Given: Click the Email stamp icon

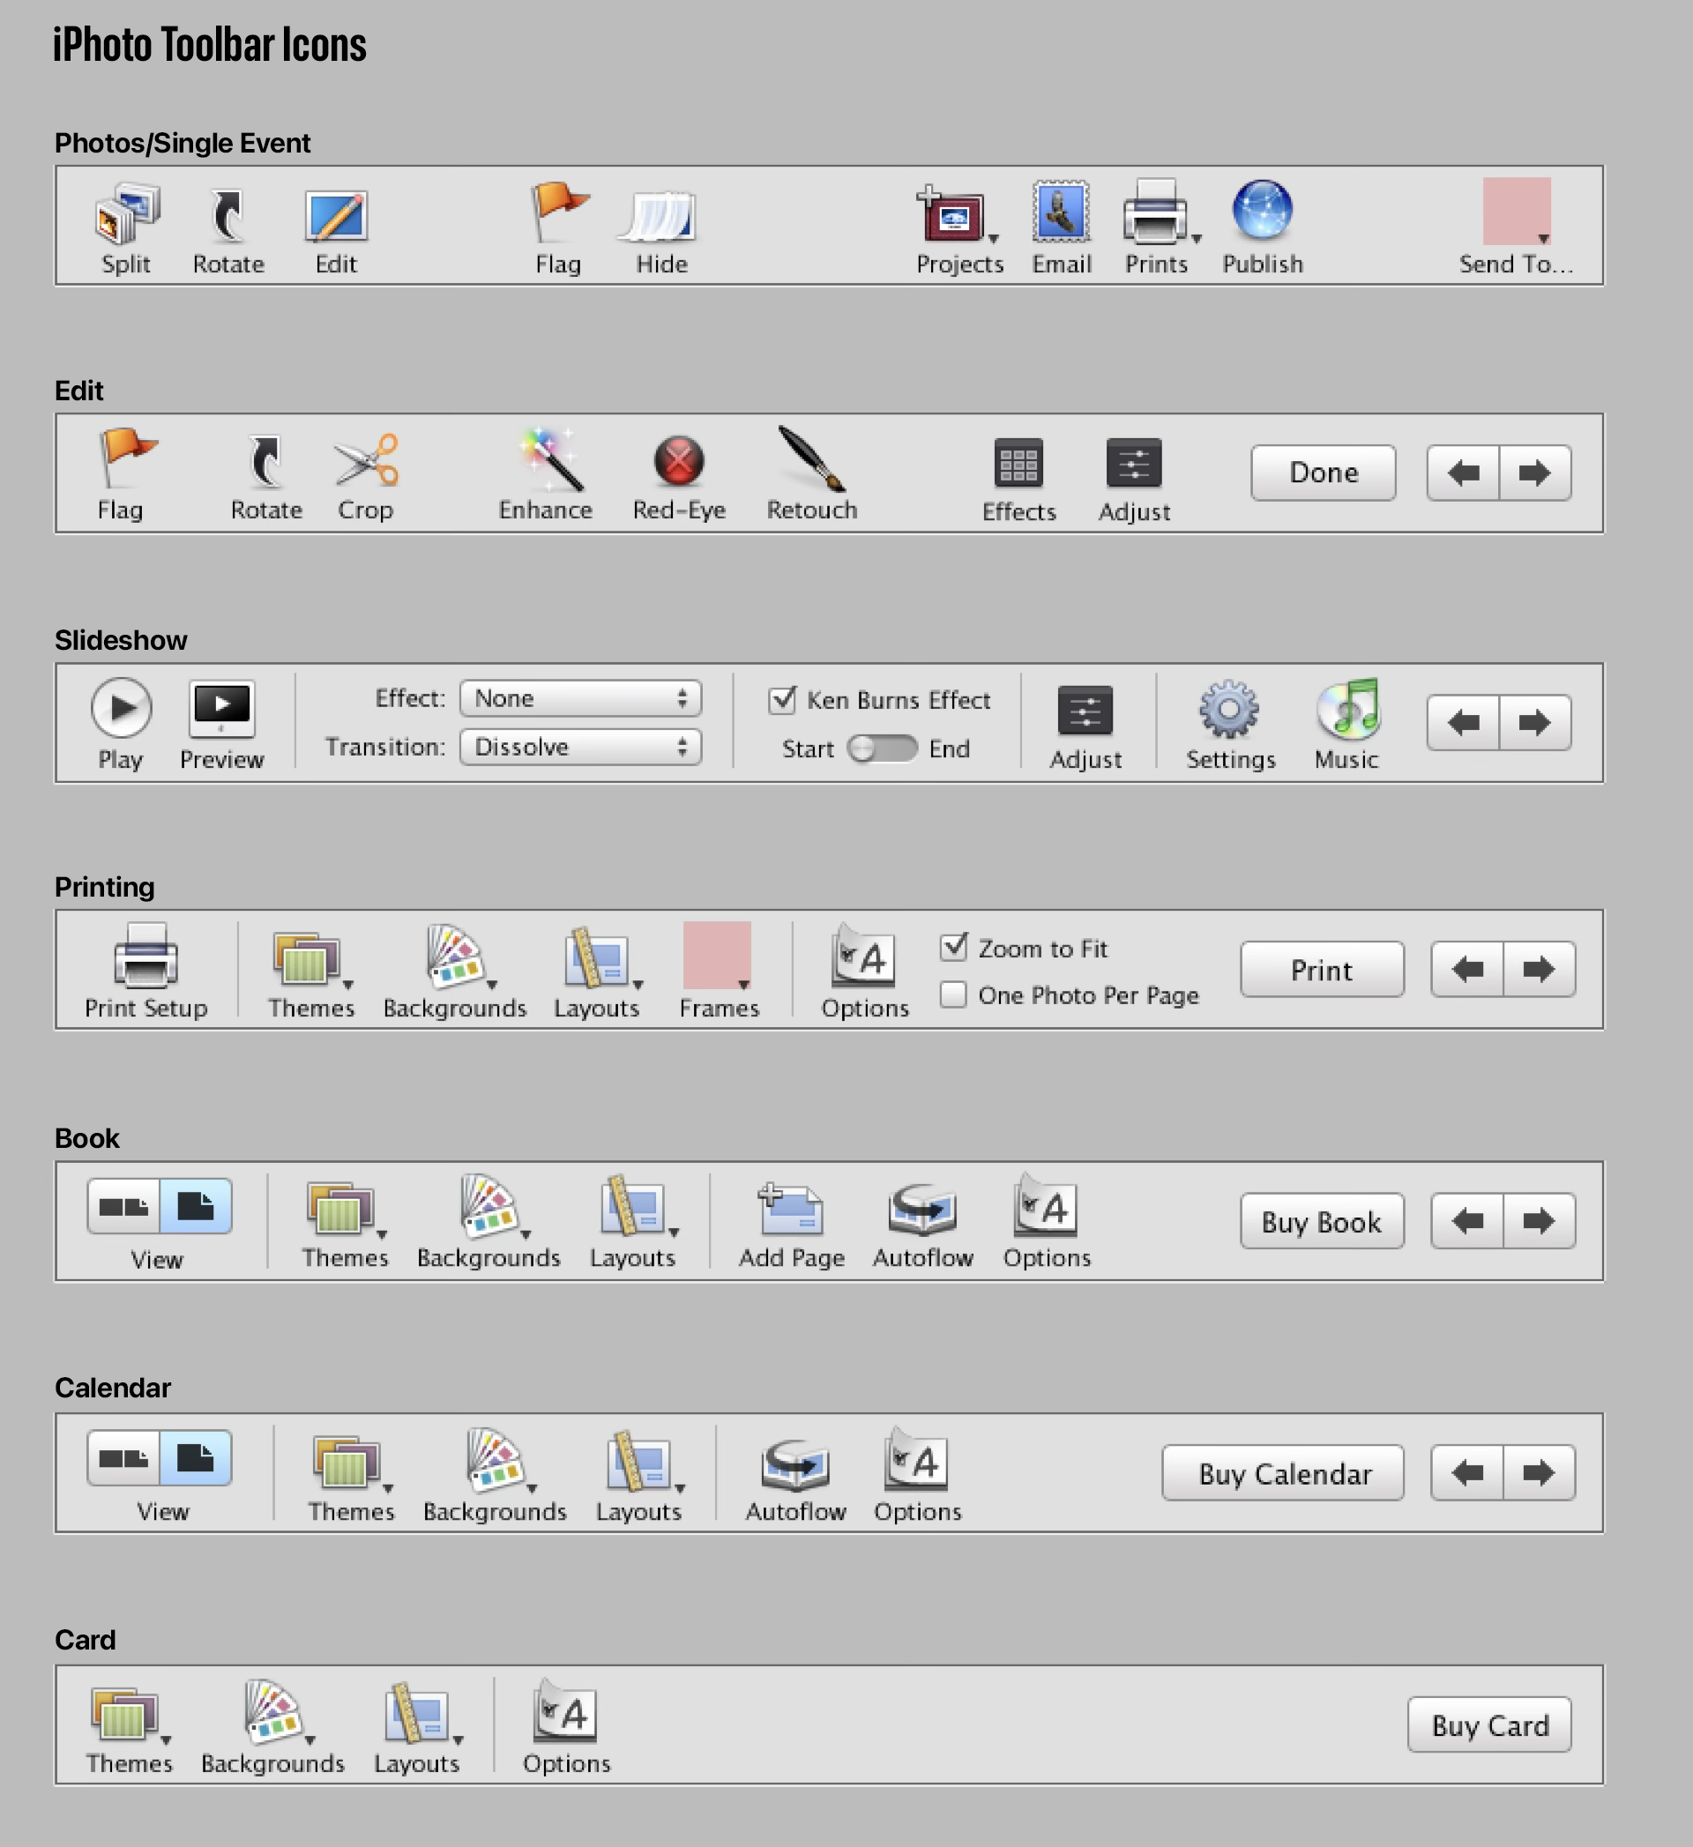Looking at the screenshot, I should tap(1061, 212).
